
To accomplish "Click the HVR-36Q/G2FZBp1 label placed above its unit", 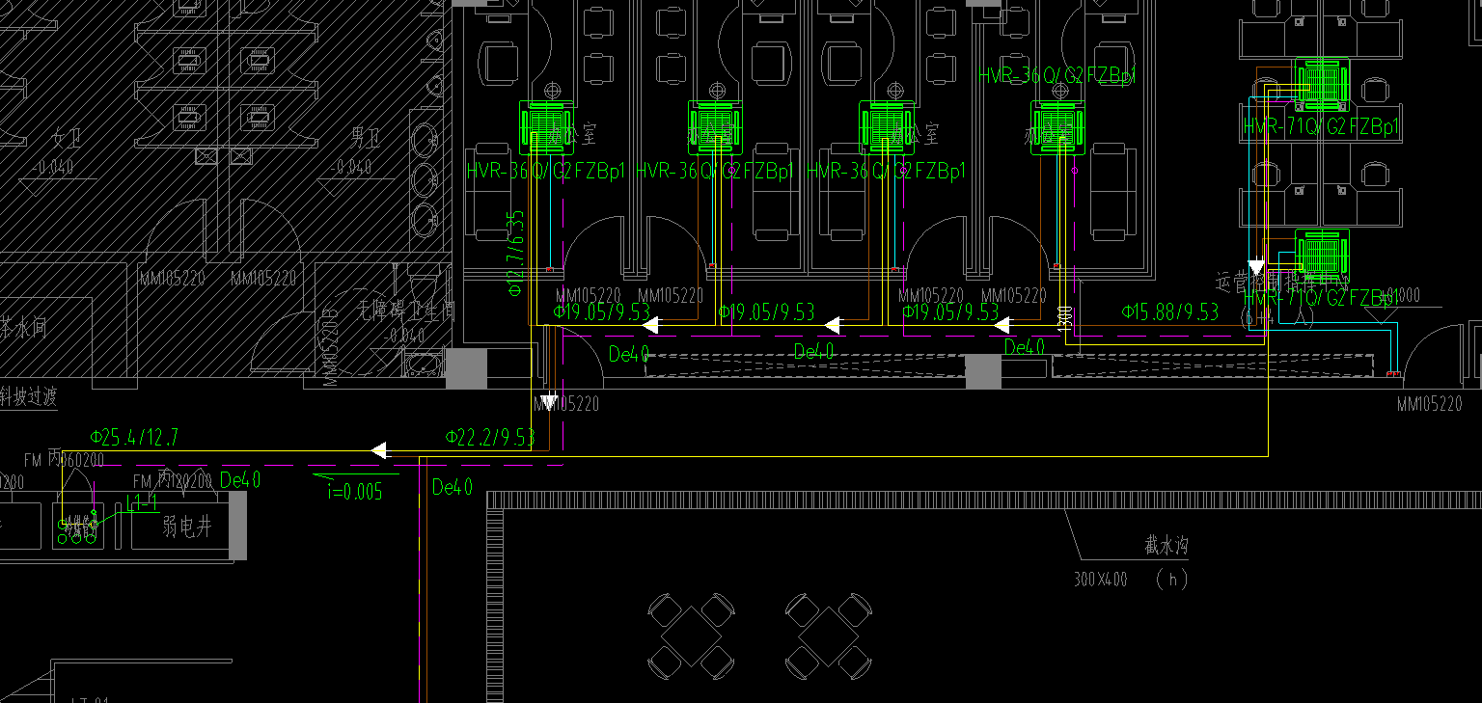I will (1058, 76).
